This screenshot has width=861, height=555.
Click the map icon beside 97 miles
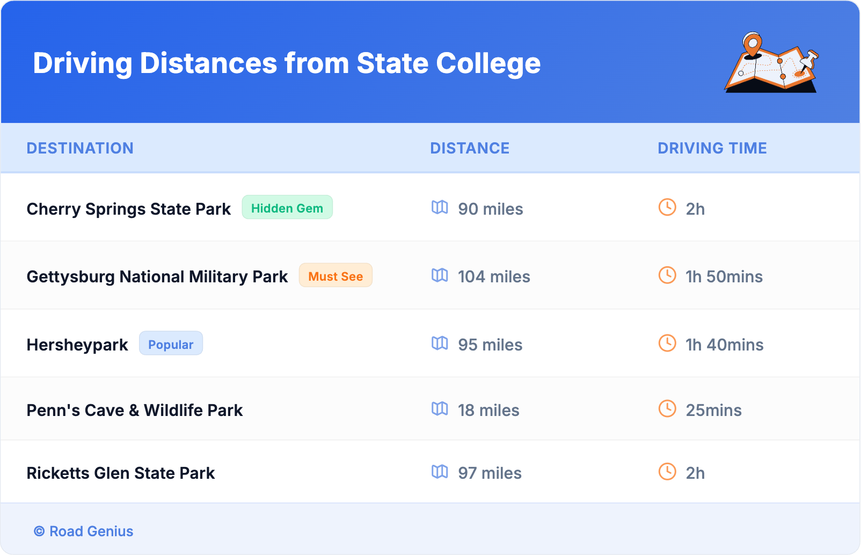pos(440,472)
